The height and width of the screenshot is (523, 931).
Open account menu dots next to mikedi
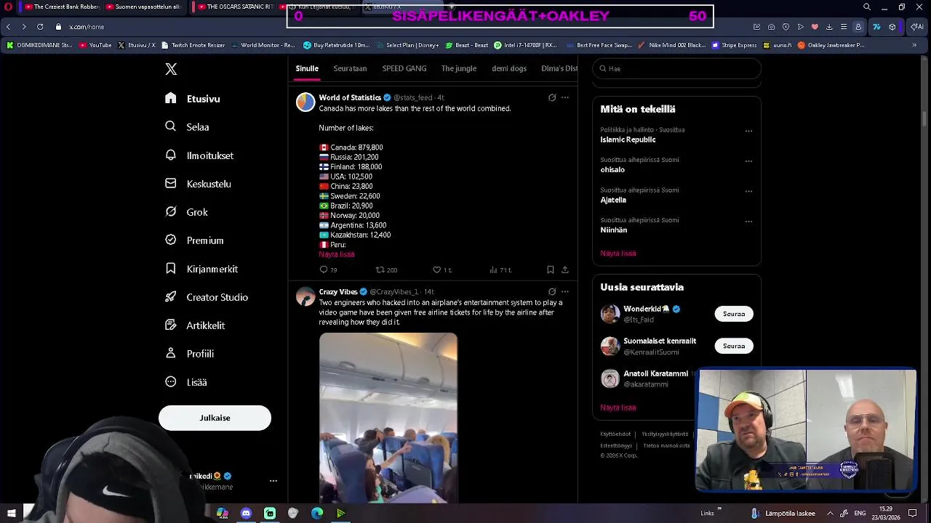click(x=273, y=481)
